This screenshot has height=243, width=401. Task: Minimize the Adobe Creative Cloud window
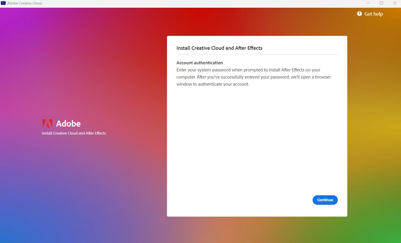(368, 3)
